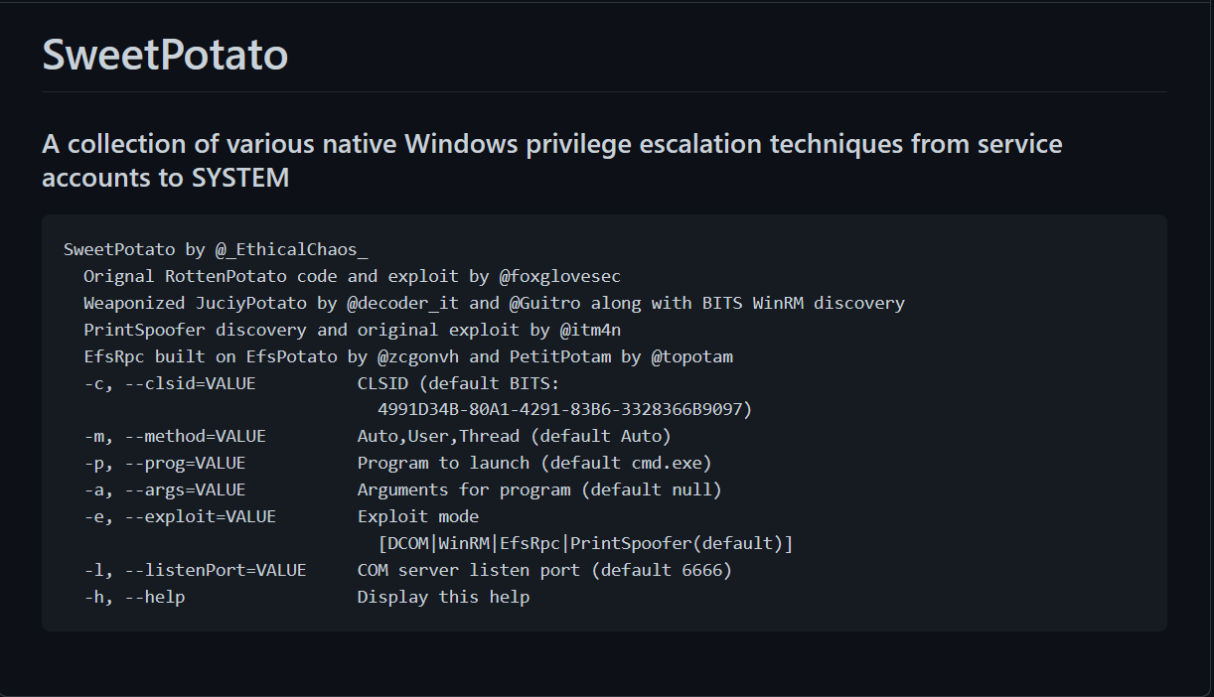The image size is (1214, 697).
Task: Click the '-l, --listenPort=VALUE' option
Action: (x=195, y=570)
